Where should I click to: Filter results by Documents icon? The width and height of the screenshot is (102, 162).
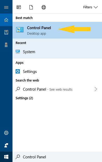coord(31,7)
